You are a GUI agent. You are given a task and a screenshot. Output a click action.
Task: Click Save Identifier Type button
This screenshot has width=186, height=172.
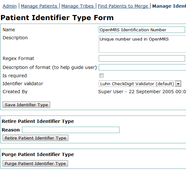[26, 105]
